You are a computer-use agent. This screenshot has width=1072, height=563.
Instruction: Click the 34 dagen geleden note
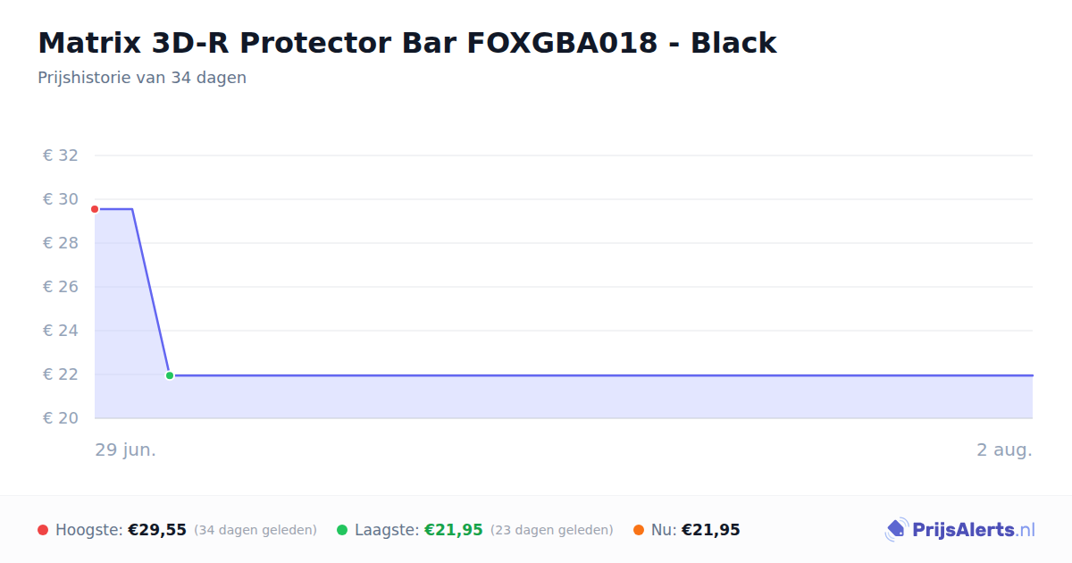click(255, 530)
